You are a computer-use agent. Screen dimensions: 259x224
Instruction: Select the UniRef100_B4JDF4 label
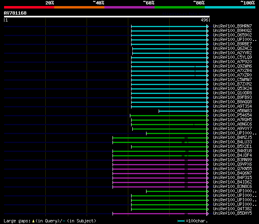pyautogui.click(x=232, y=156)
